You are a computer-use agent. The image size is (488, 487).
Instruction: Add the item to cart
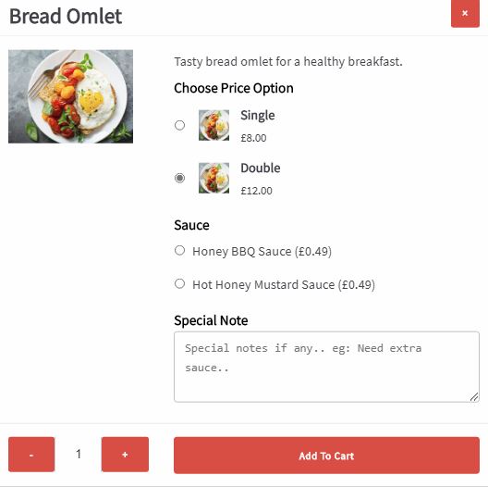coord(326,456)
